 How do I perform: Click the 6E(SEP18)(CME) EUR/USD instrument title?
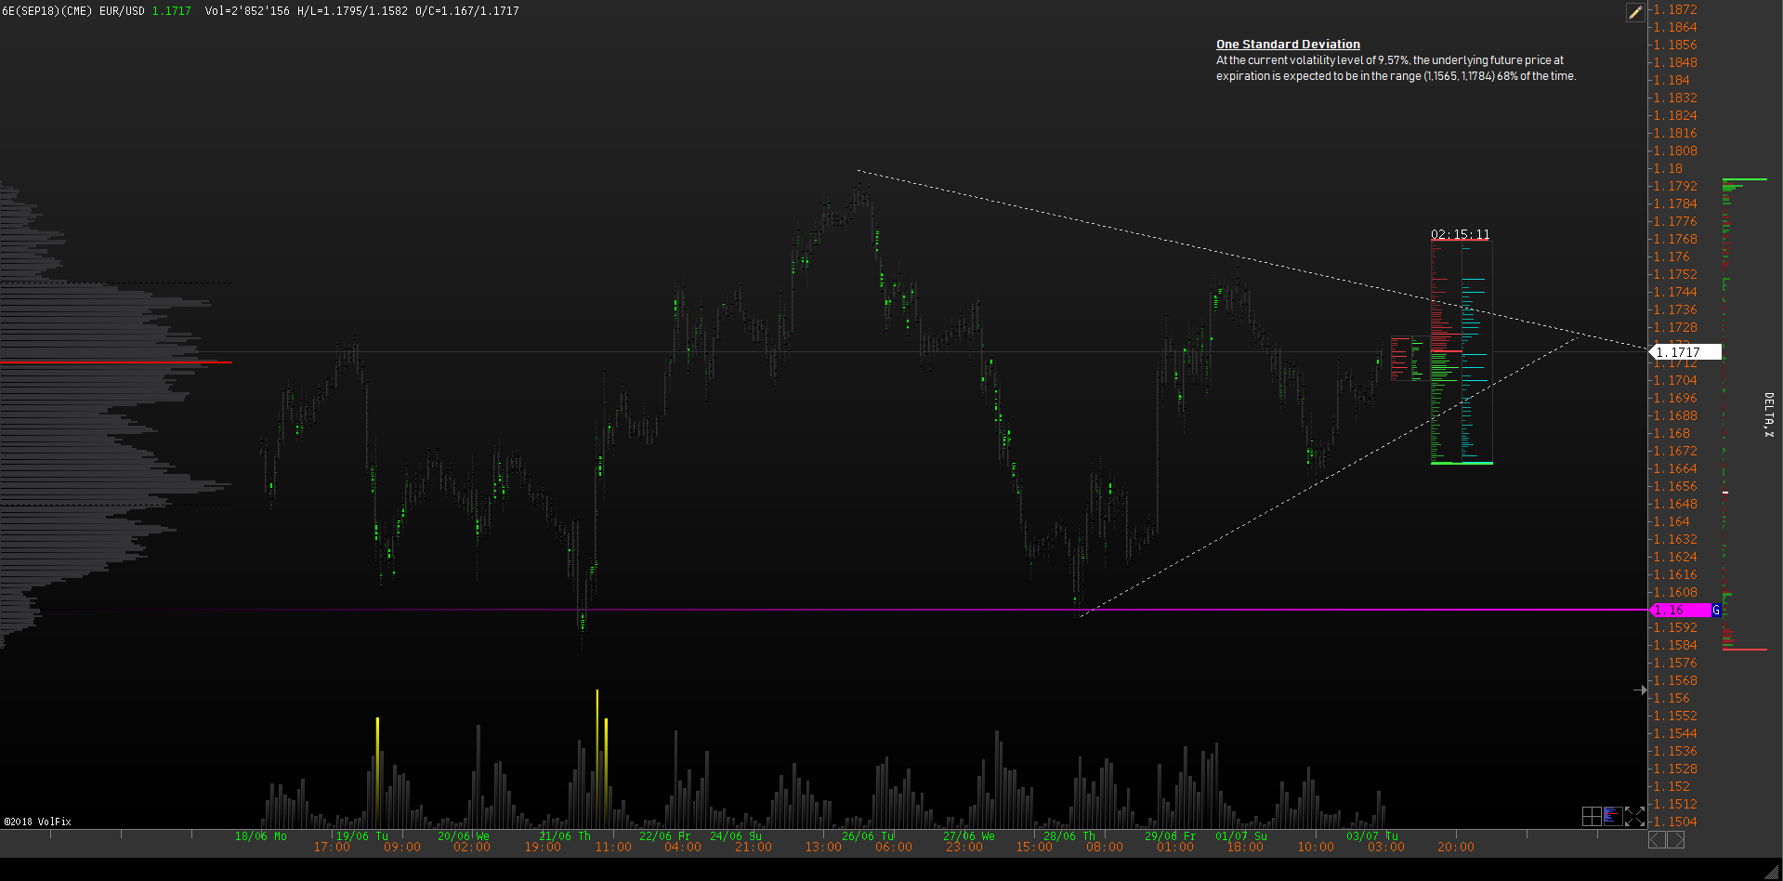[73, 11]
